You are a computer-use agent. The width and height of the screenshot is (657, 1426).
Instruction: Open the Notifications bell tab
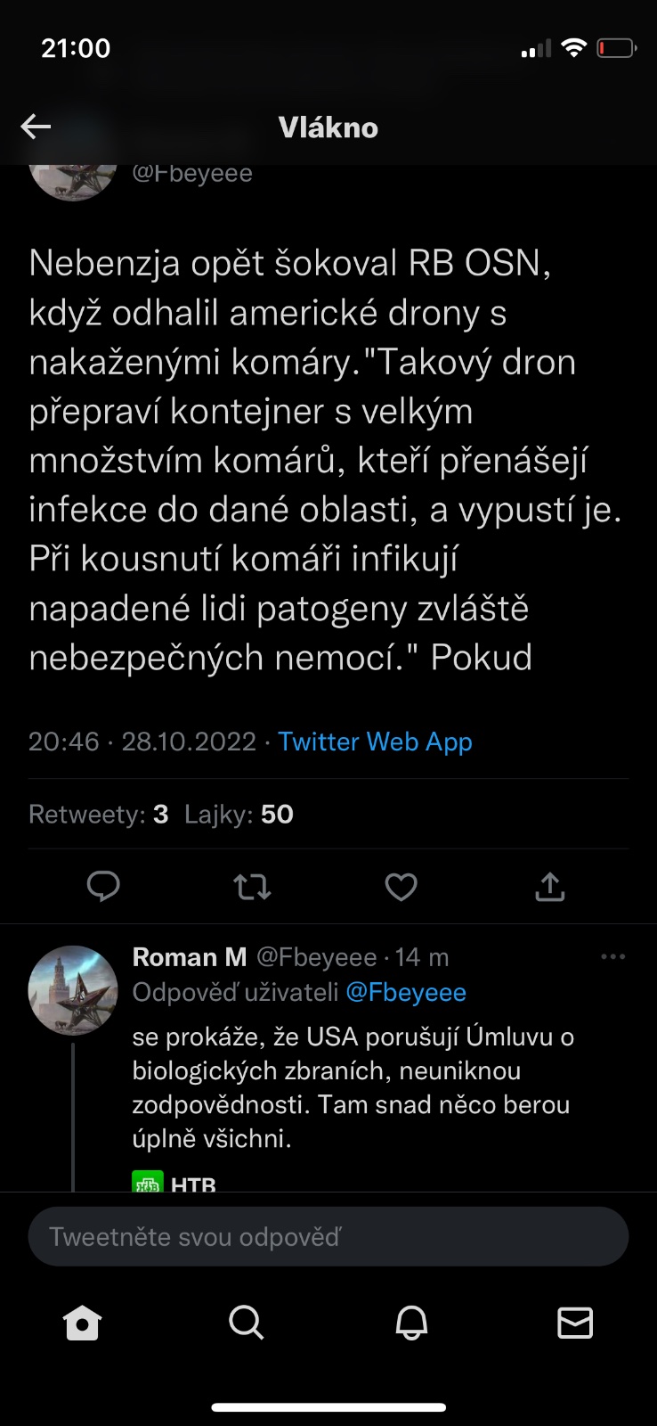tap(411, 1323)
